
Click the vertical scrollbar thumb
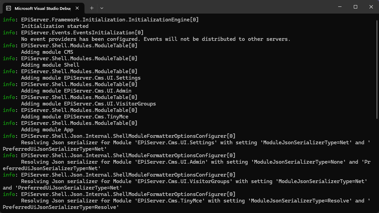click(377, 68)
